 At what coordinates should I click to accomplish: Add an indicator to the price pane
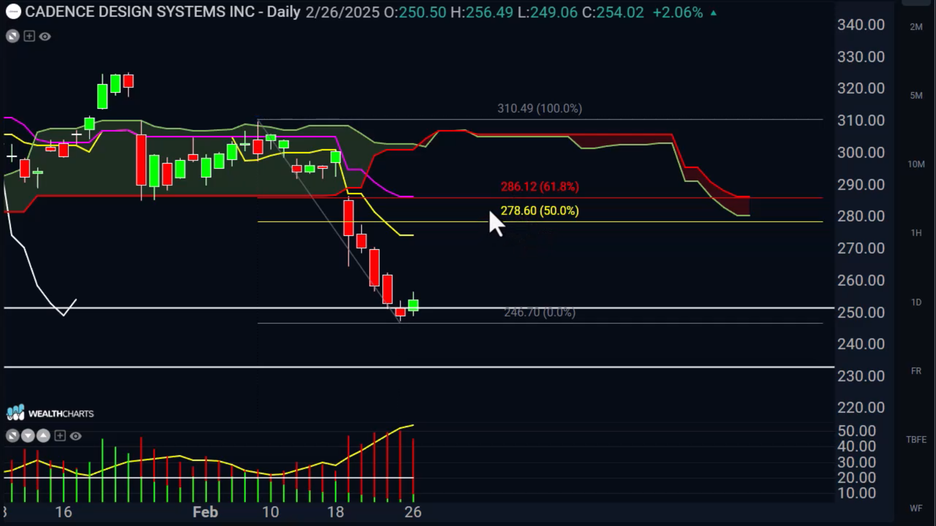click(x=29, y=36)
